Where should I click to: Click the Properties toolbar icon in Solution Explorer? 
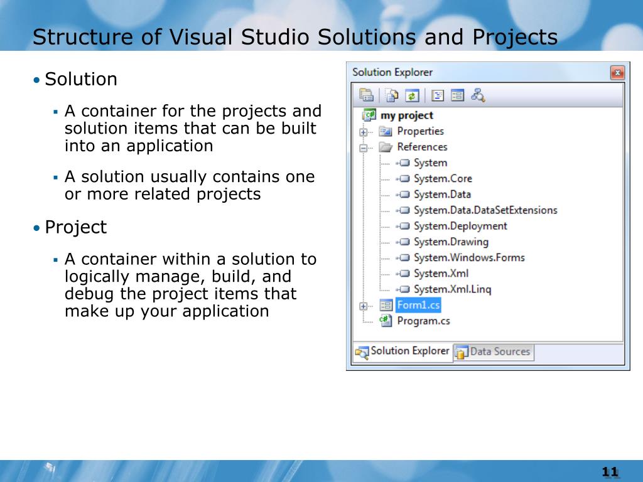(x=366, y=95)
